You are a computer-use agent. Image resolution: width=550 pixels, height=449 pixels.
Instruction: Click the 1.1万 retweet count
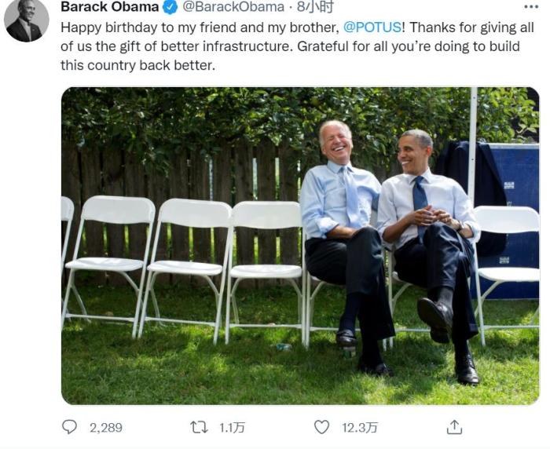click(232, 427)
